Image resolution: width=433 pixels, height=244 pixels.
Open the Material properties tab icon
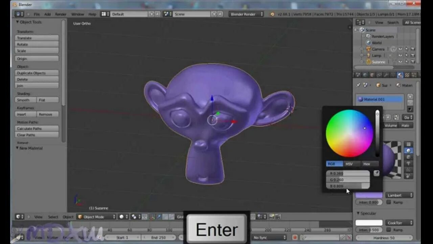[400, 75]
